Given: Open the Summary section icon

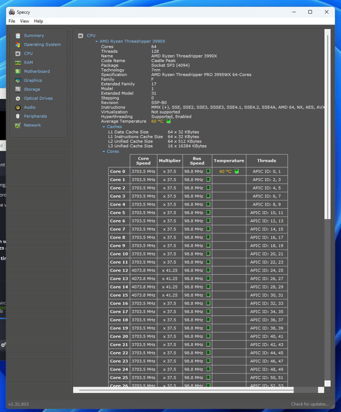Looking at the screenshot, I should click(x=18, y=35).
